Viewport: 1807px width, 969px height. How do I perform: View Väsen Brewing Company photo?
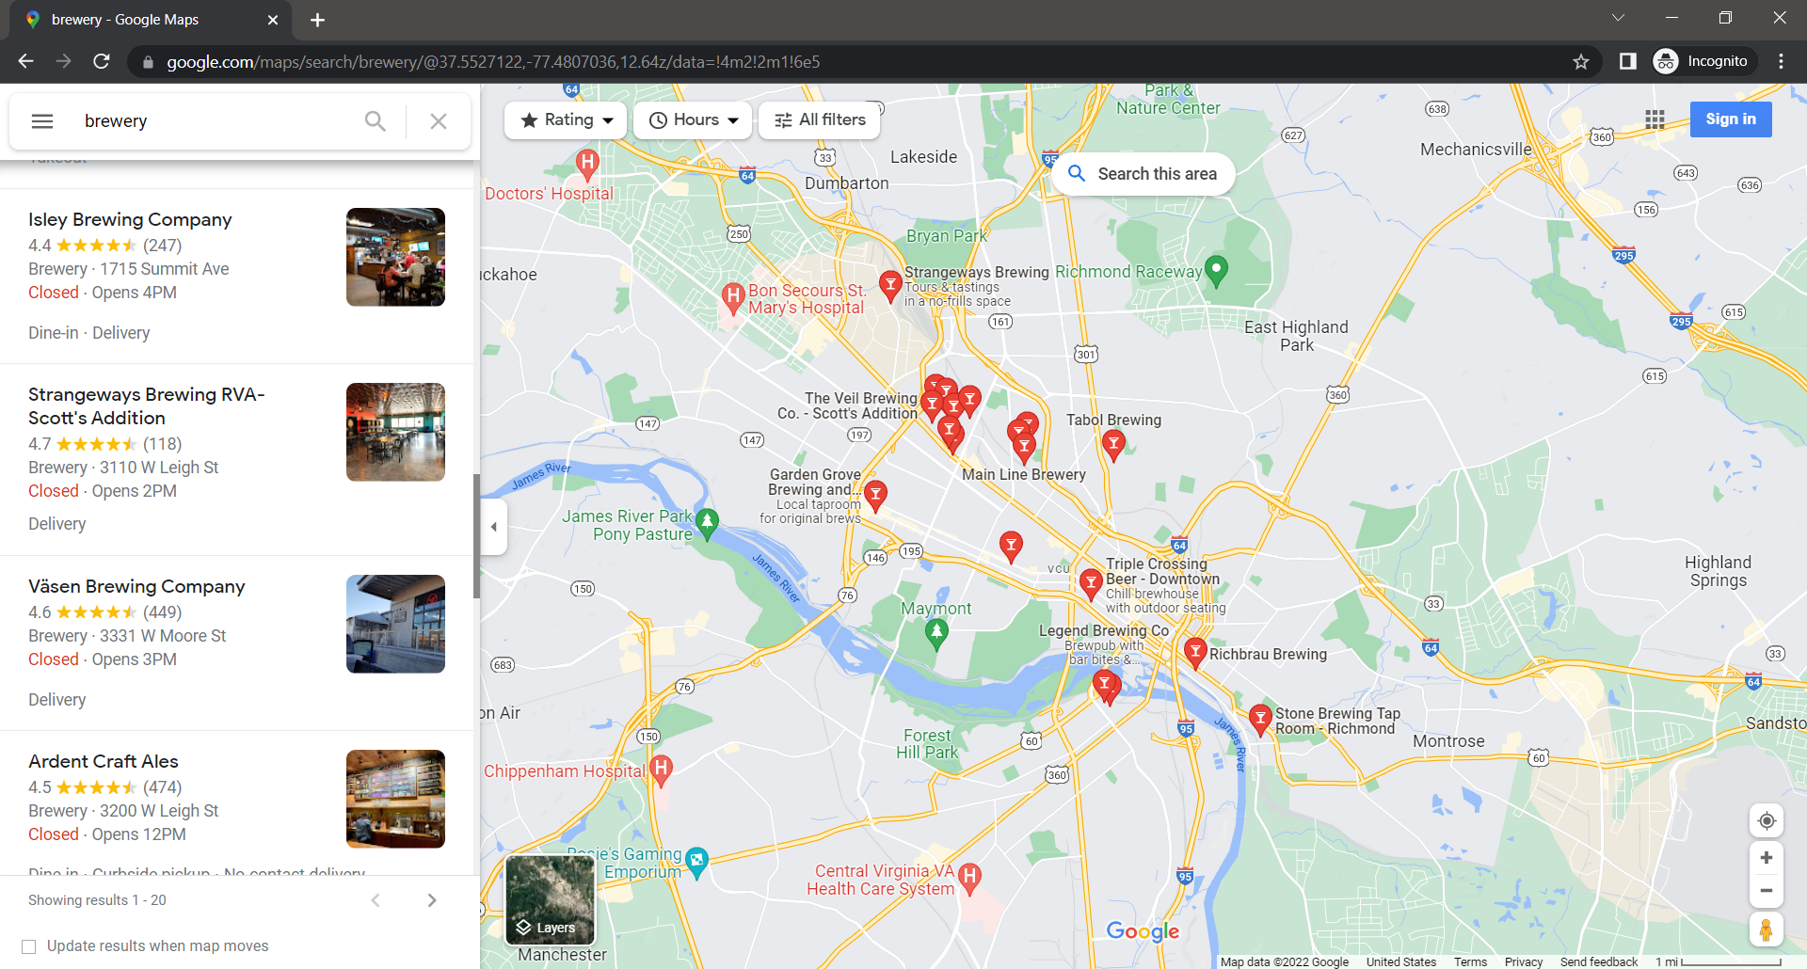(x=395, y=624)
